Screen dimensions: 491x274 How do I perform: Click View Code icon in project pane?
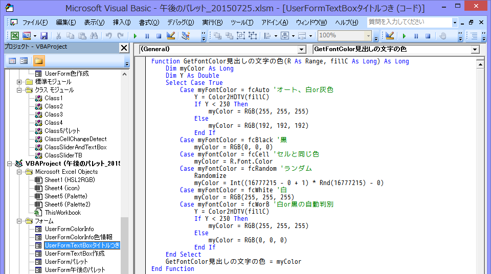click(x=12, y=61)
